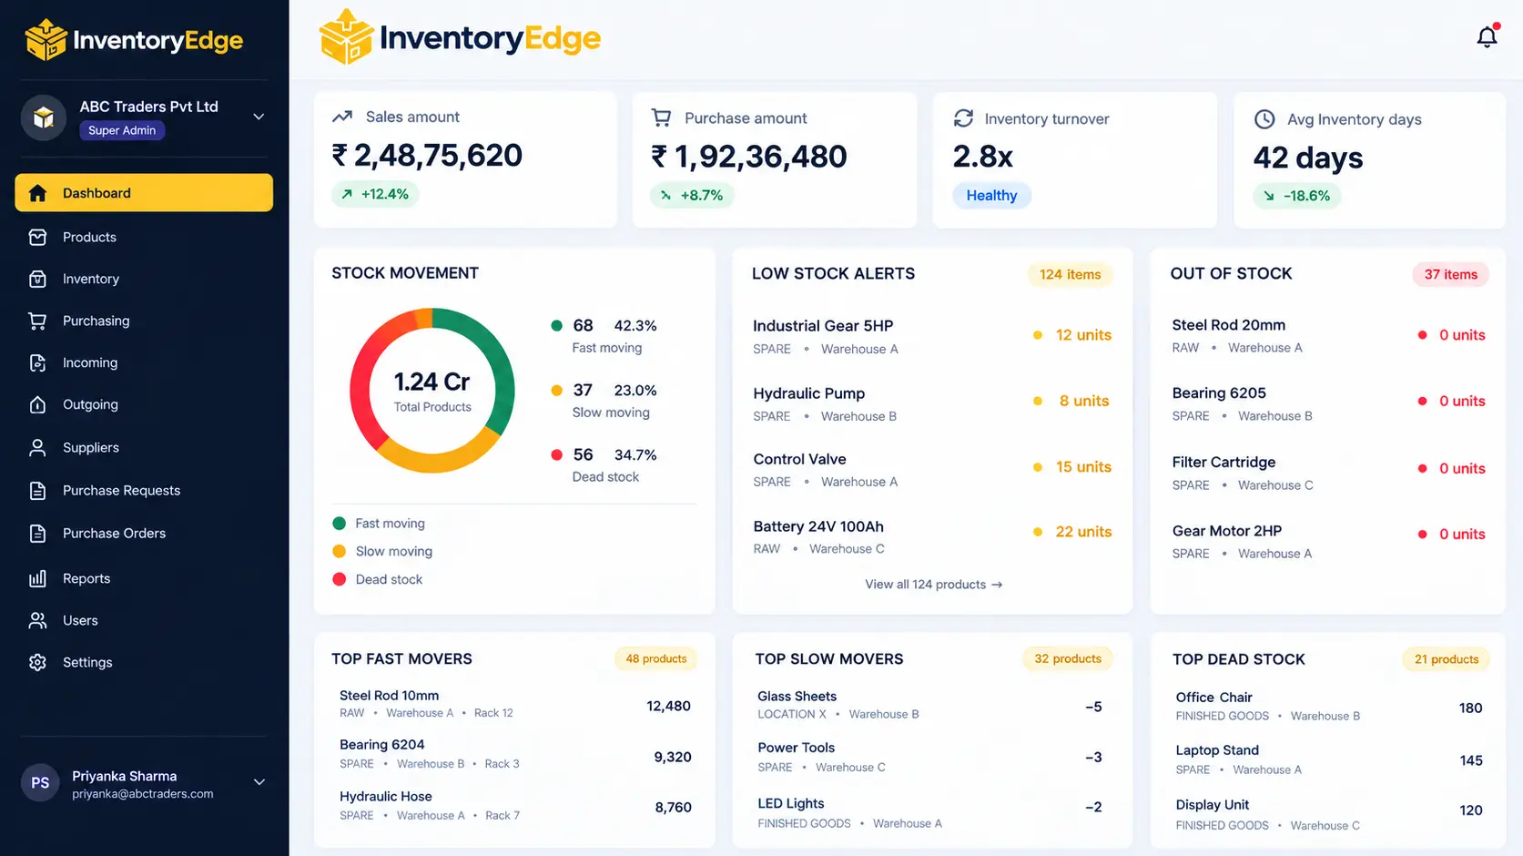Click the Inventory sidebar icon
Screen dimensions: 1523x856
coord(37,279)
